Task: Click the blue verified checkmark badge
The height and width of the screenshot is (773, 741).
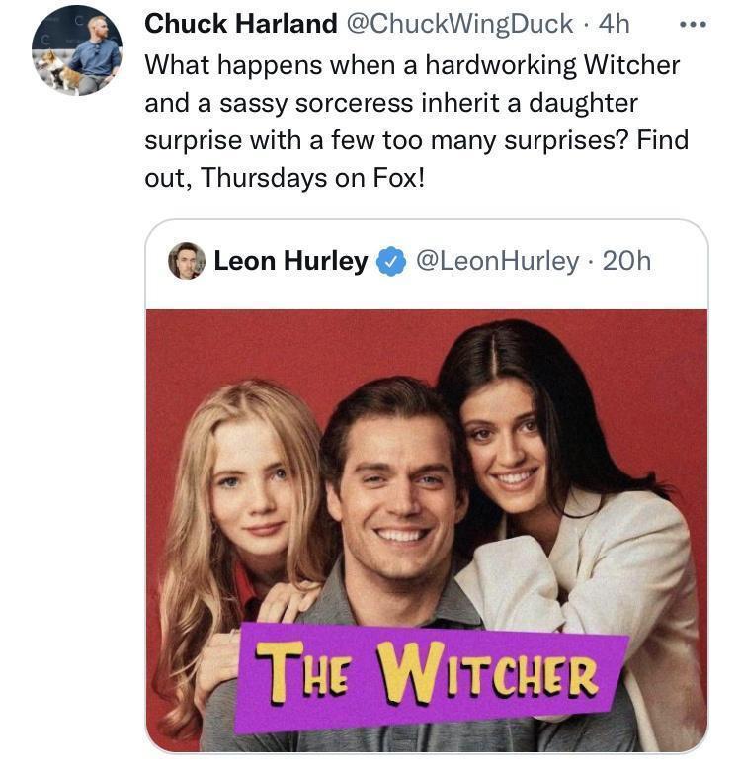Action: click(x=392, y=262)
